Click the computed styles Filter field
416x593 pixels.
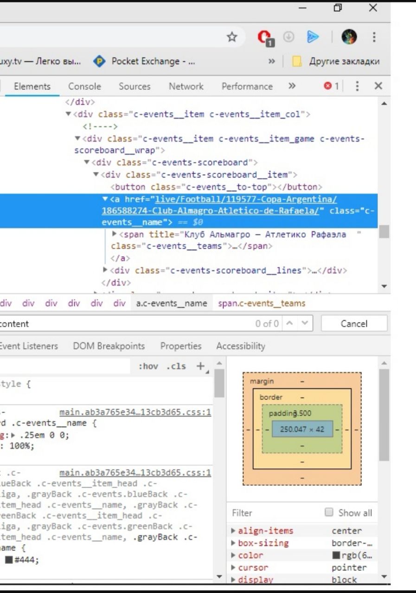(x=274, y=513)
